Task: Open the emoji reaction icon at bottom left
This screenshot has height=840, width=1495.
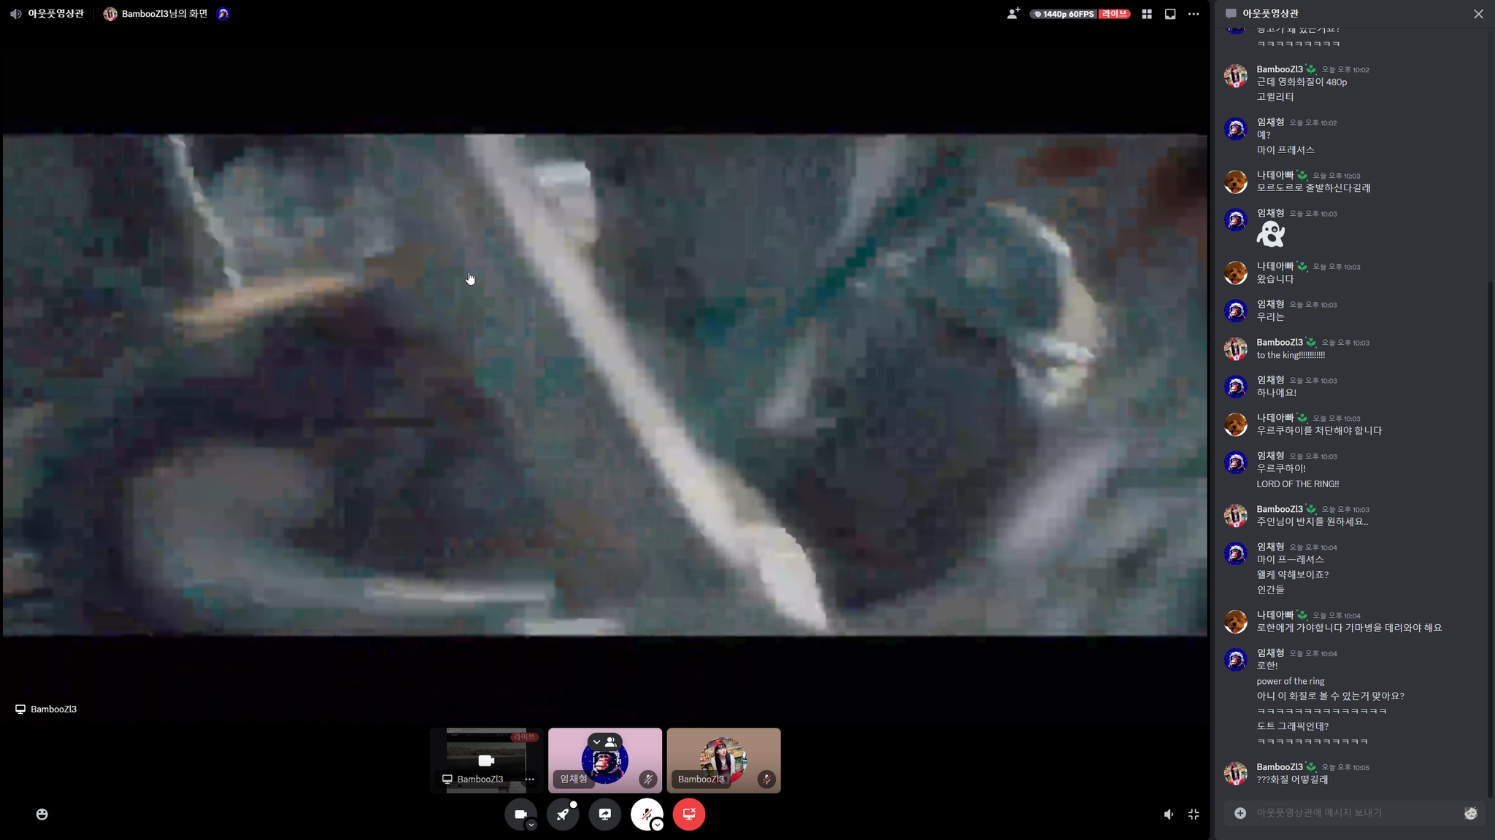Action: coord(42,814)
